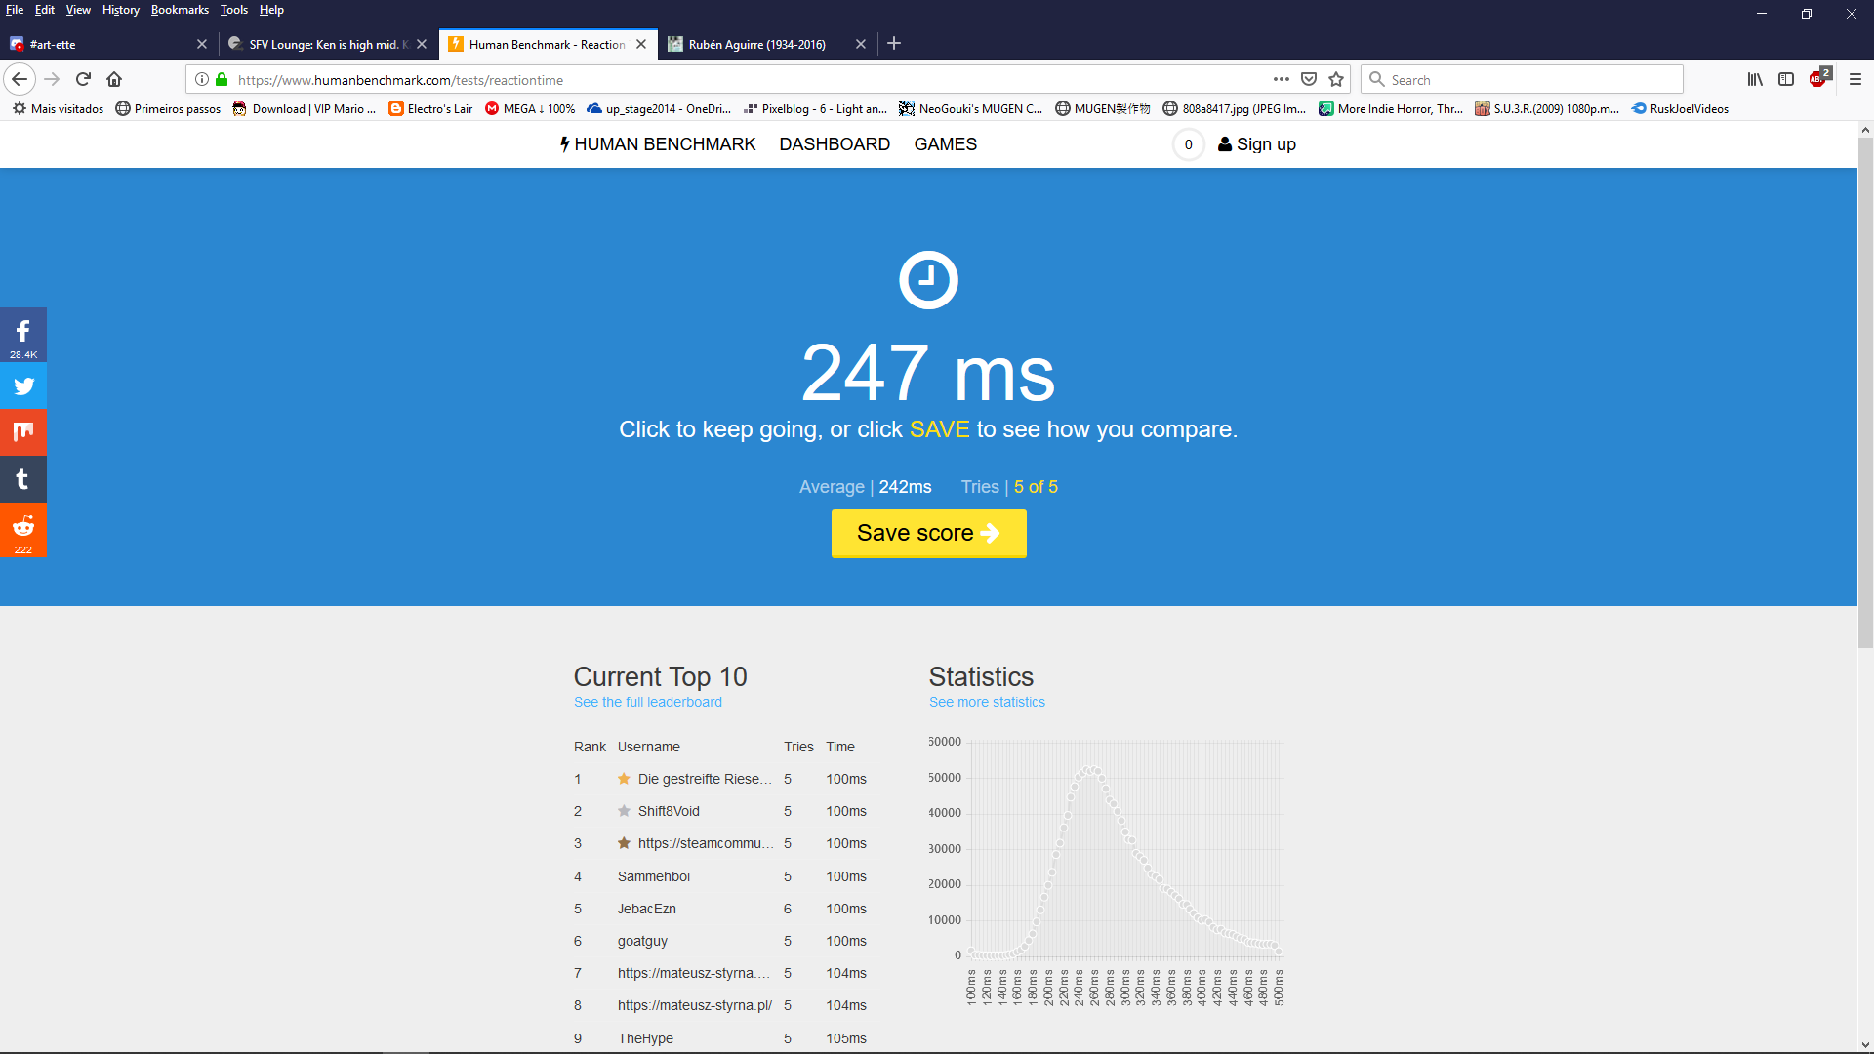Open the View menu
Image resolution: width=1874 pixels, height=1054 pixels.
pos(78,10)
